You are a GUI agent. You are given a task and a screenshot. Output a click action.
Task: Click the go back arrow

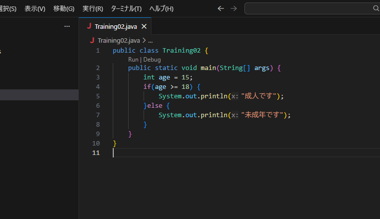[221, 8]
